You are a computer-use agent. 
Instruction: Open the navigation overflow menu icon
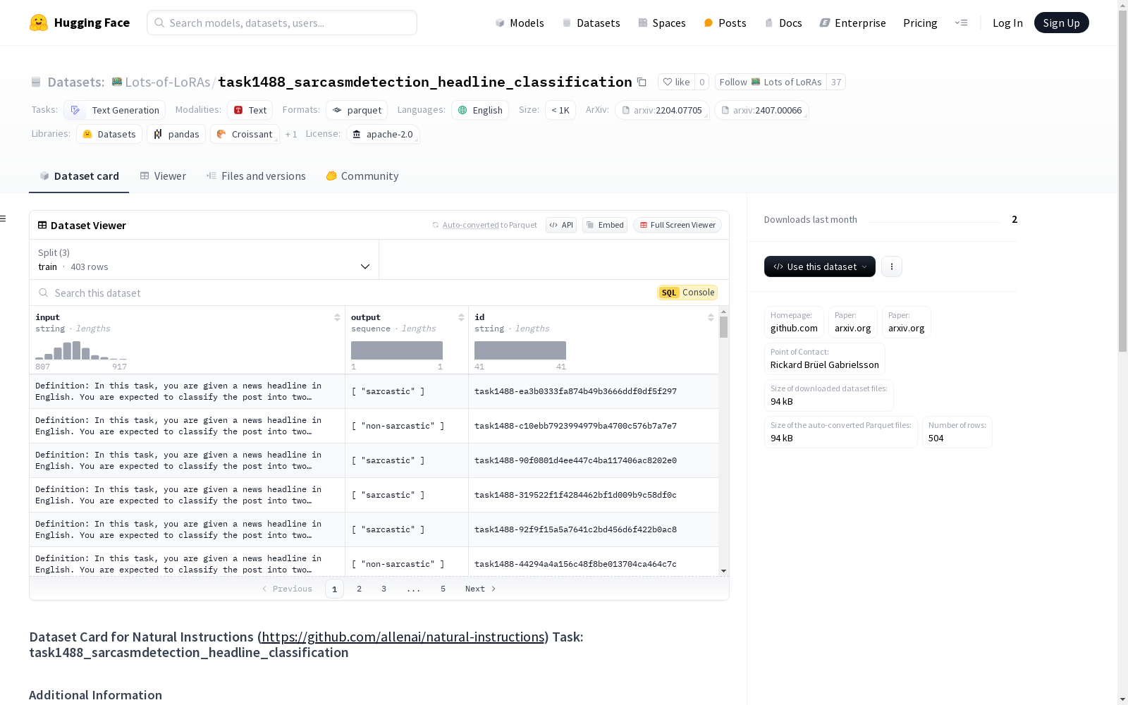point(961,23)
